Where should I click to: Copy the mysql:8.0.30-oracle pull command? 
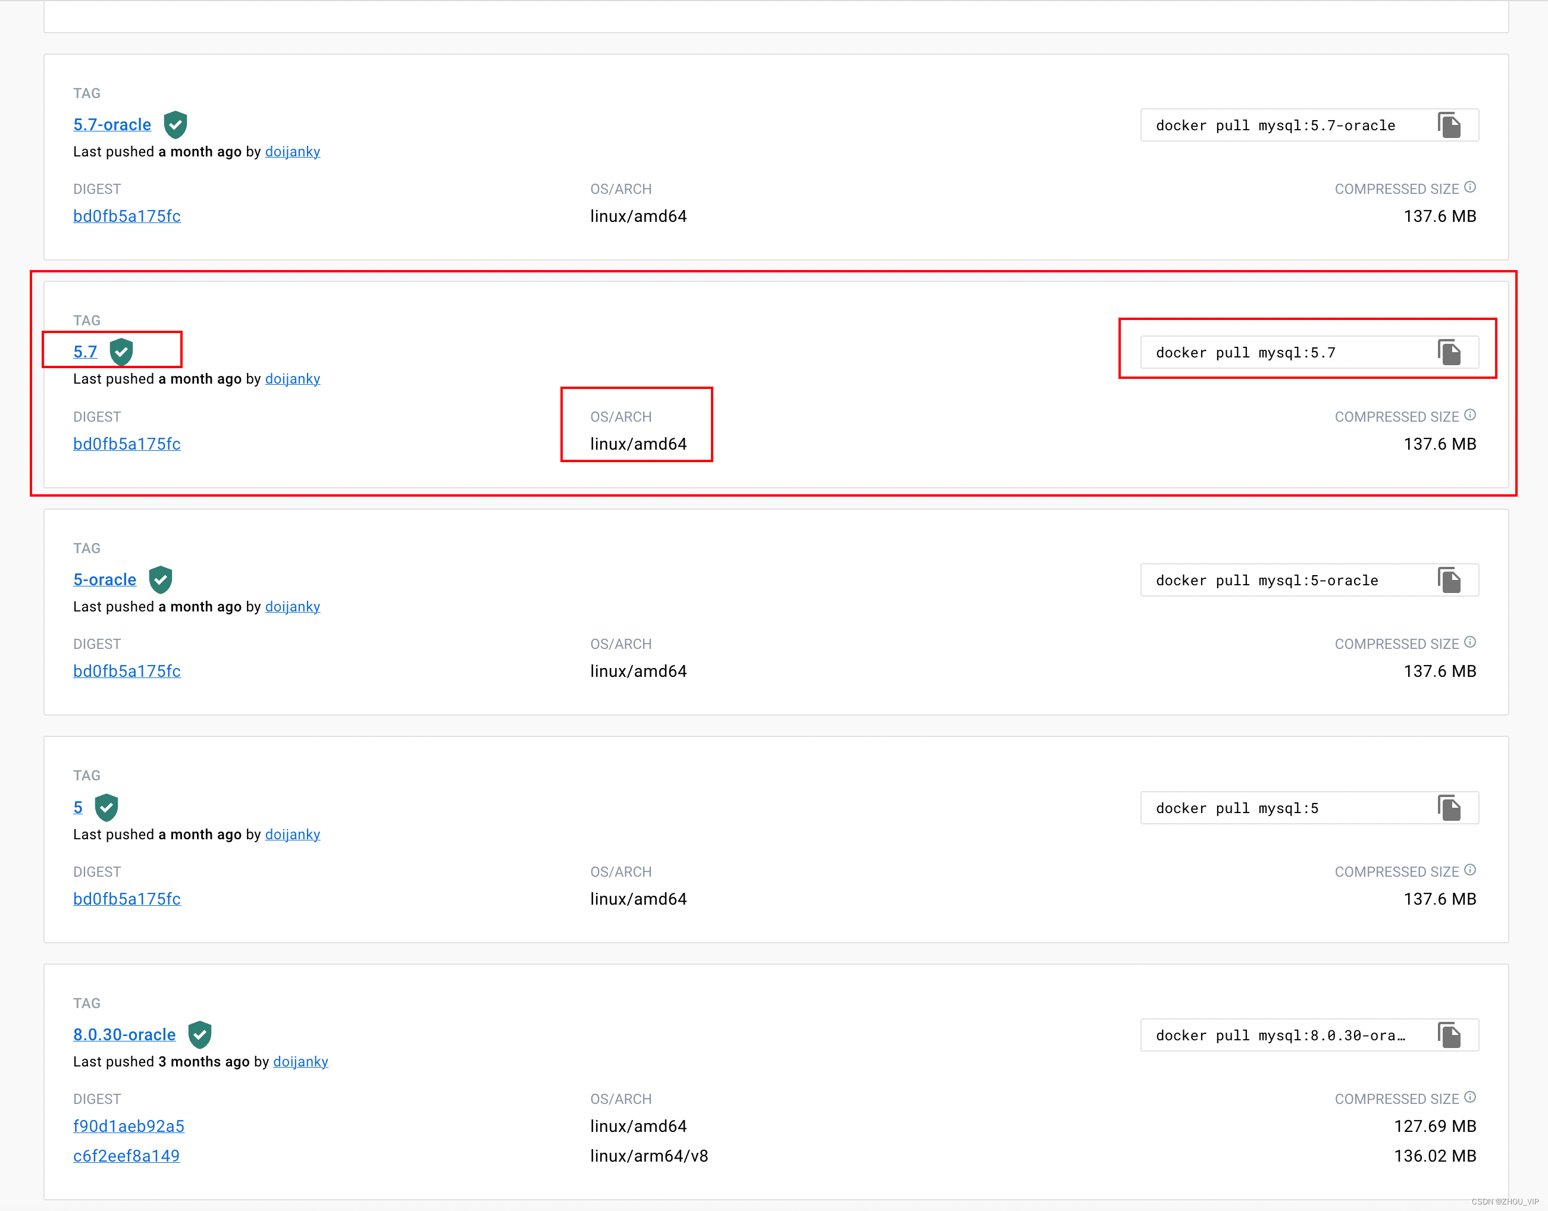coord(1449,1035)
